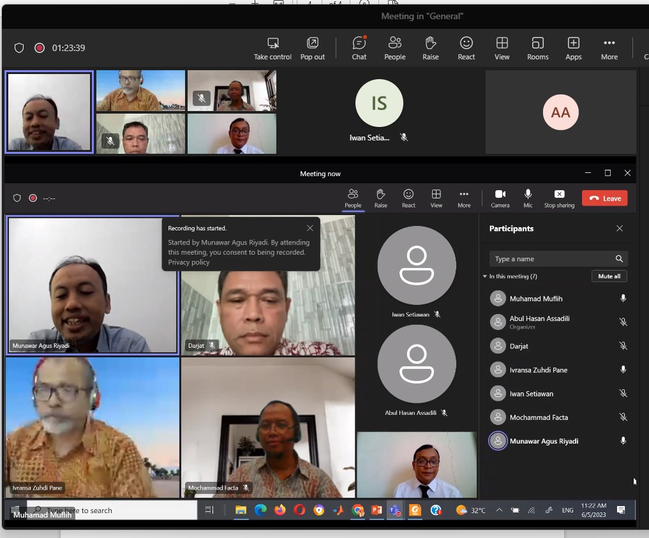The width and height of the screenshot is (649, 538).
Task: Toggle Camera in the inner meeting toolbar
Action: pos(500,198)
